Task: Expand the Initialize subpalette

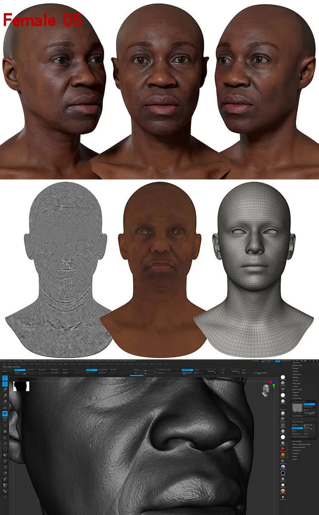Action: point(295,453)
